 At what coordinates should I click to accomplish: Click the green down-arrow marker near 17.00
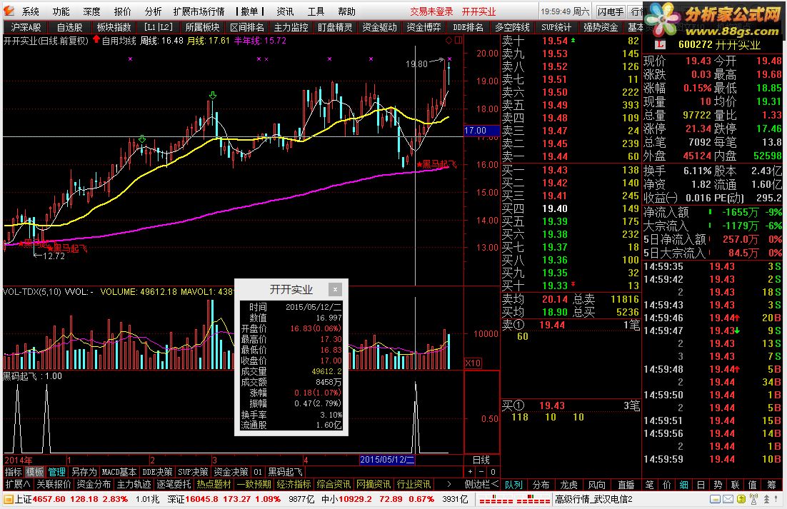(142, 139)
